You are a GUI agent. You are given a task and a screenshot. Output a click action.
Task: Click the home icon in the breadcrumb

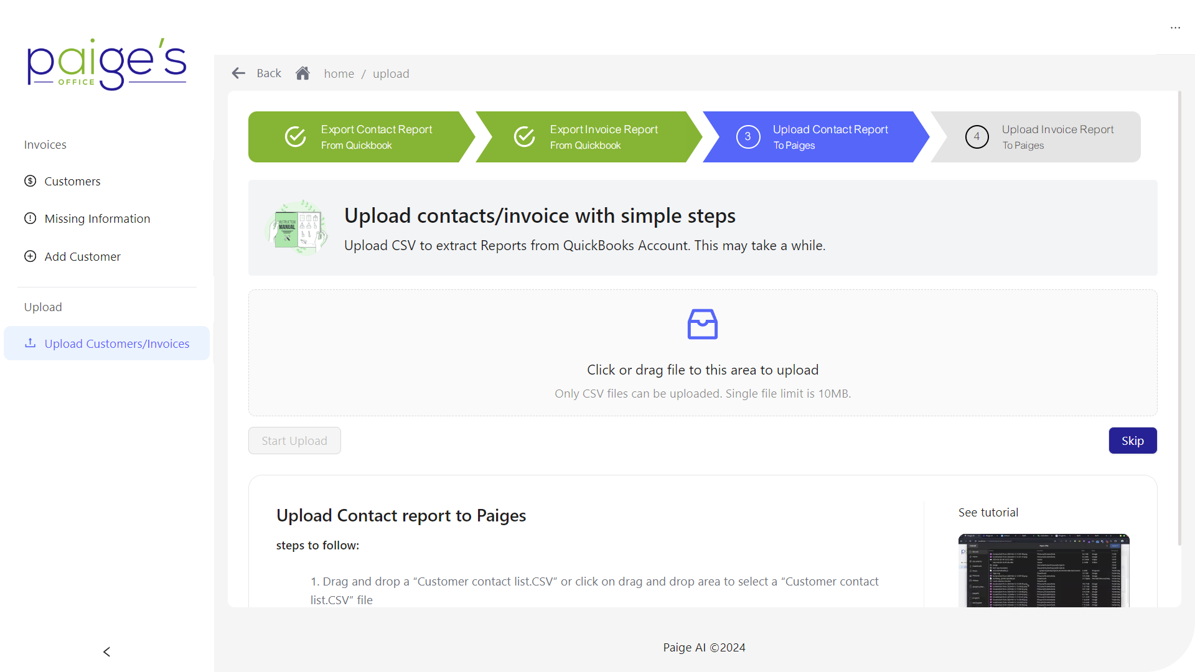pos(303,73)
